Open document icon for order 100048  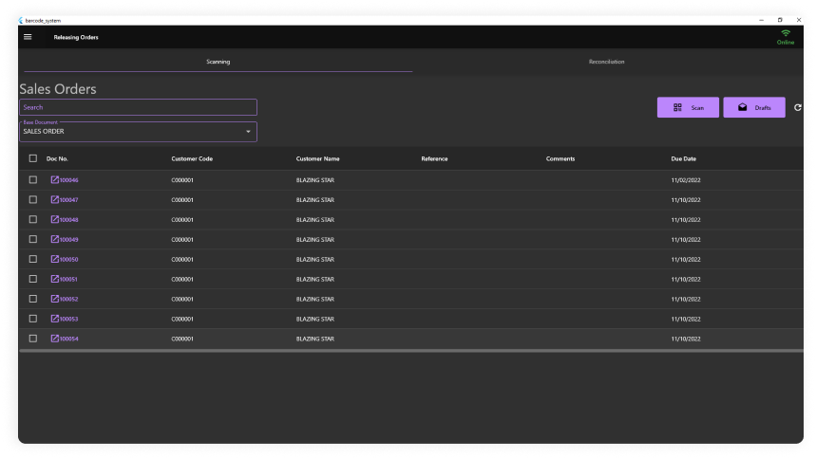click(x=55, y=219)
